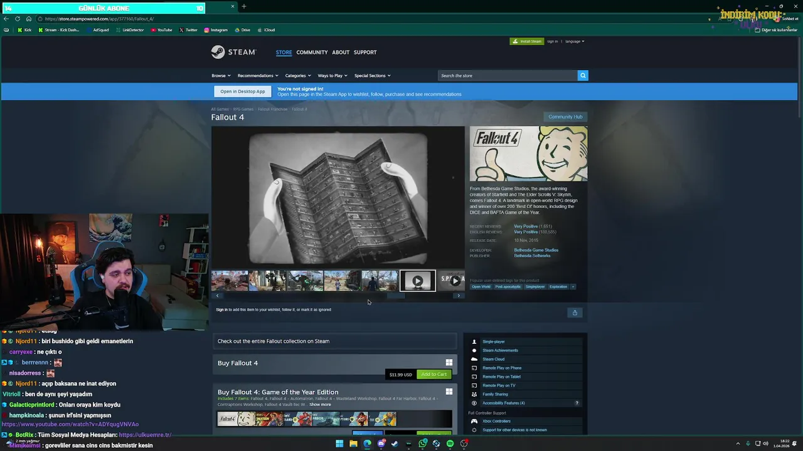Open Steam app from the taskbar
The image size is (803, 451).
[395, 443]
